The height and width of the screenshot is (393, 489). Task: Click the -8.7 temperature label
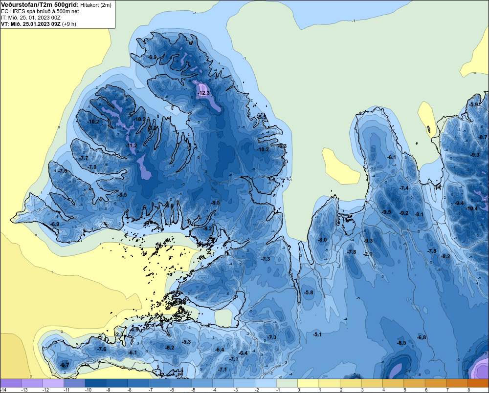tap(483, 137)
